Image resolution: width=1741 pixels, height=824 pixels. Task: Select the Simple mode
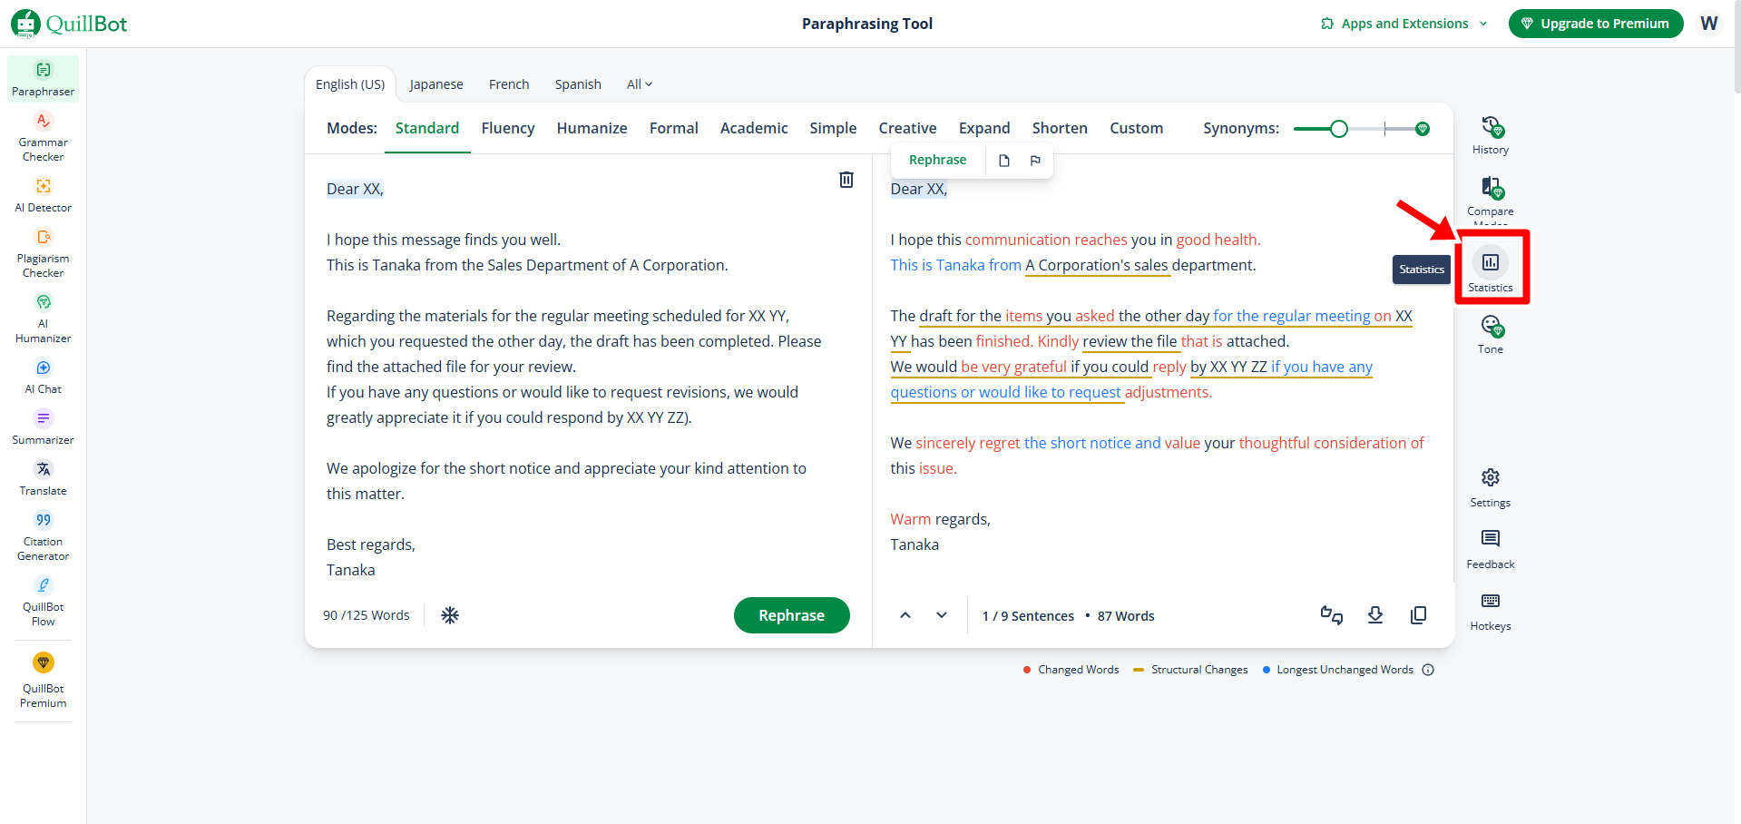click(x=833, y=128)
